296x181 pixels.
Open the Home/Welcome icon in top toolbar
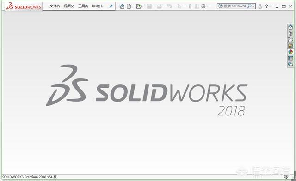tap(122, 6)
